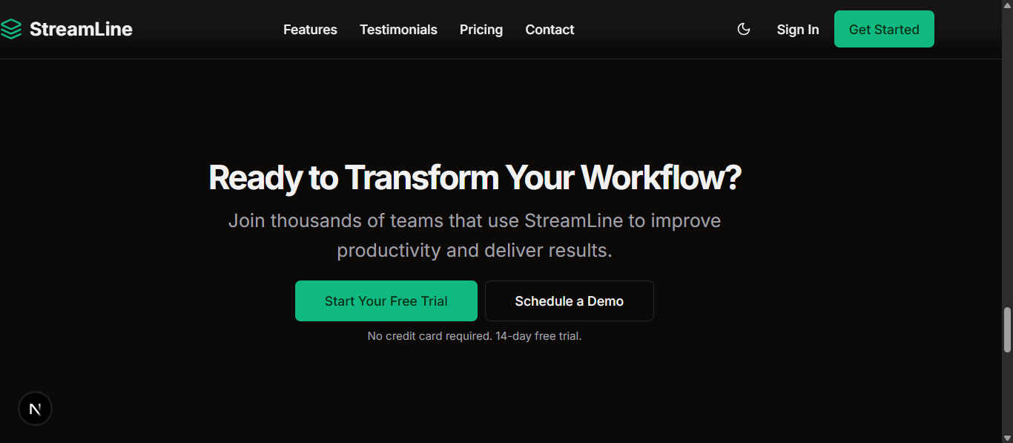
Task: Go to the Features section
Action: pyautogui.click(x=310, y=30)
